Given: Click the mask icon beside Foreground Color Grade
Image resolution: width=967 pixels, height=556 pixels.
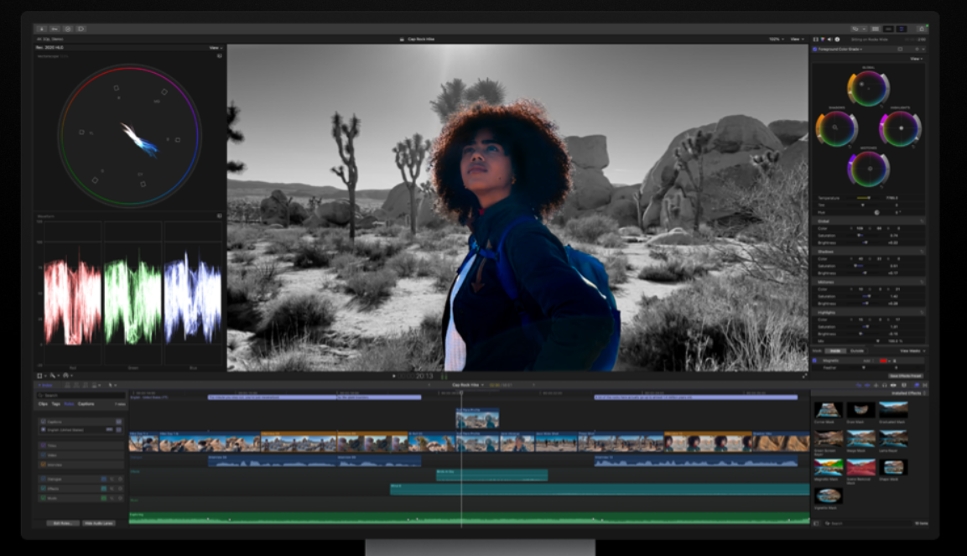Looking at the screenshot, I should [x=901, y=49].
